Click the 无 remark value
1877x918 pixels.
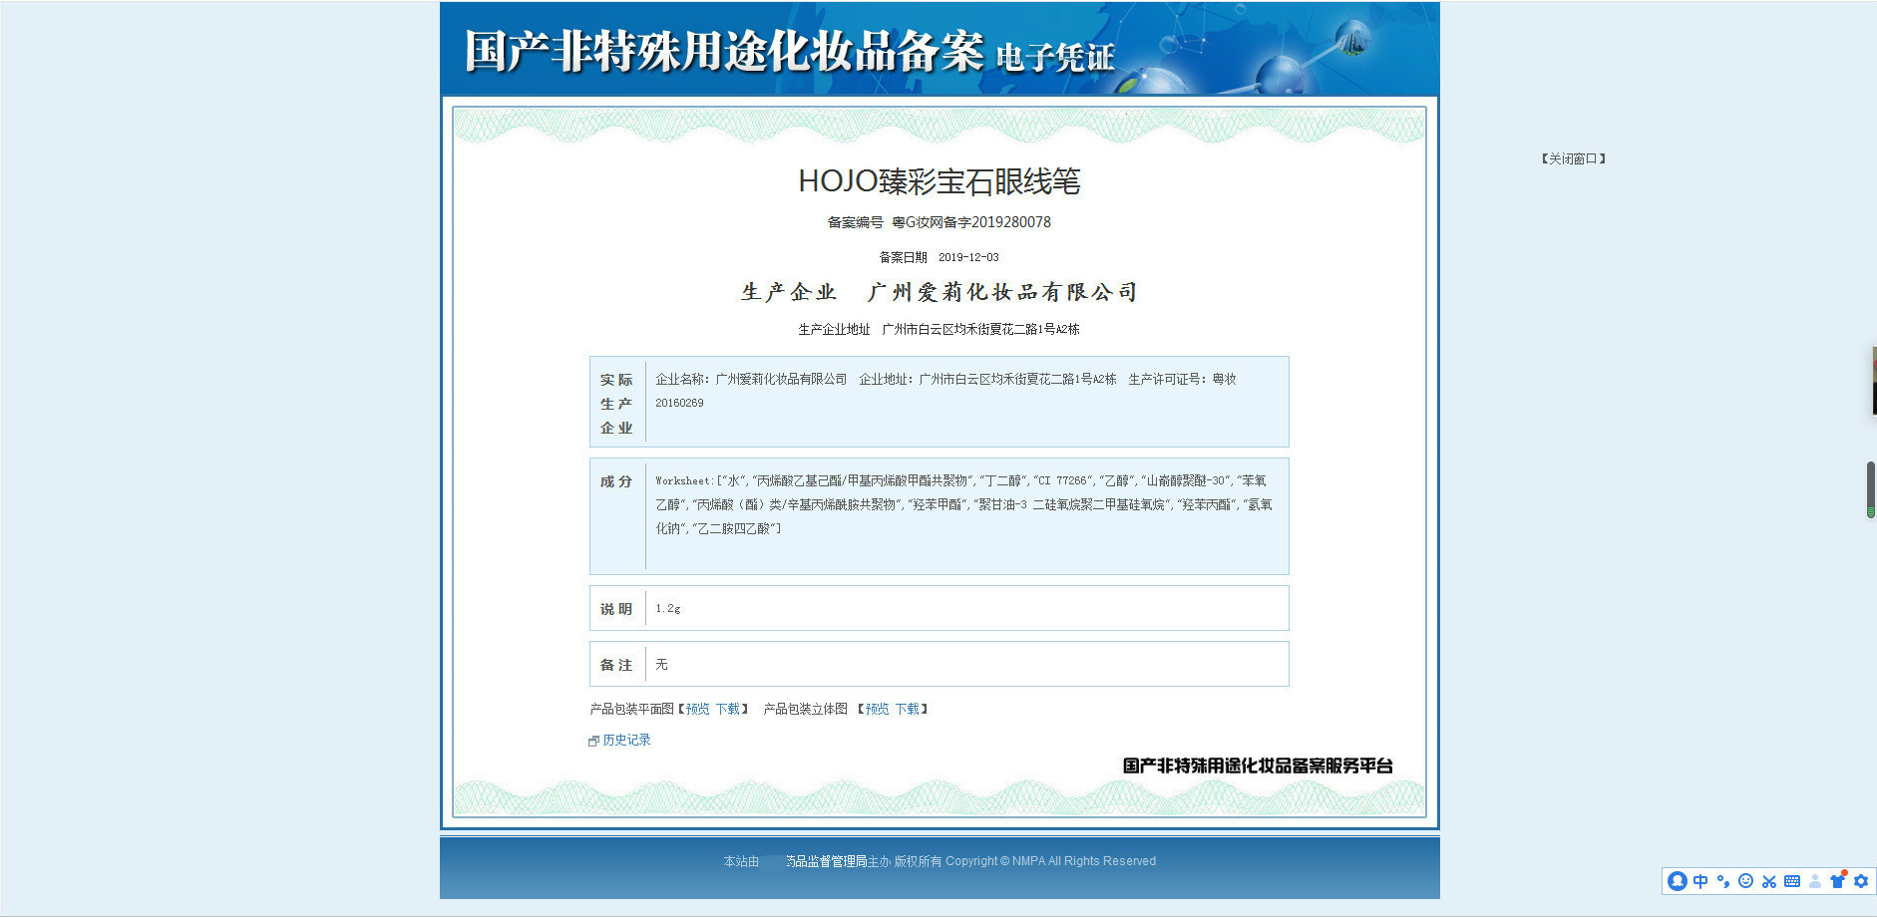tap(661, 664)
